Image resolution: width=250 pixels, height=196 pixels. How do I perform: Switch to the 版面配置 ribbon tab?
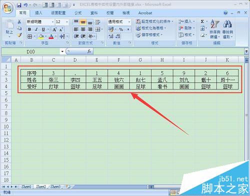tap(58, 13)
